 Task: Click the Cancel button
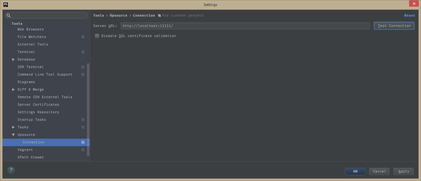click(x=379, y=171)
